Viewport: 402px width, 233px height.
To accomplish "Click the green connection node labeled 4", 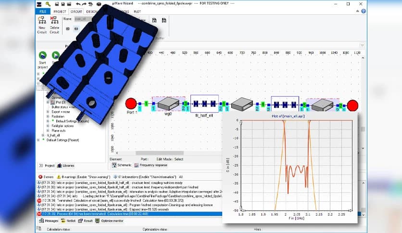I will (263, 104).
